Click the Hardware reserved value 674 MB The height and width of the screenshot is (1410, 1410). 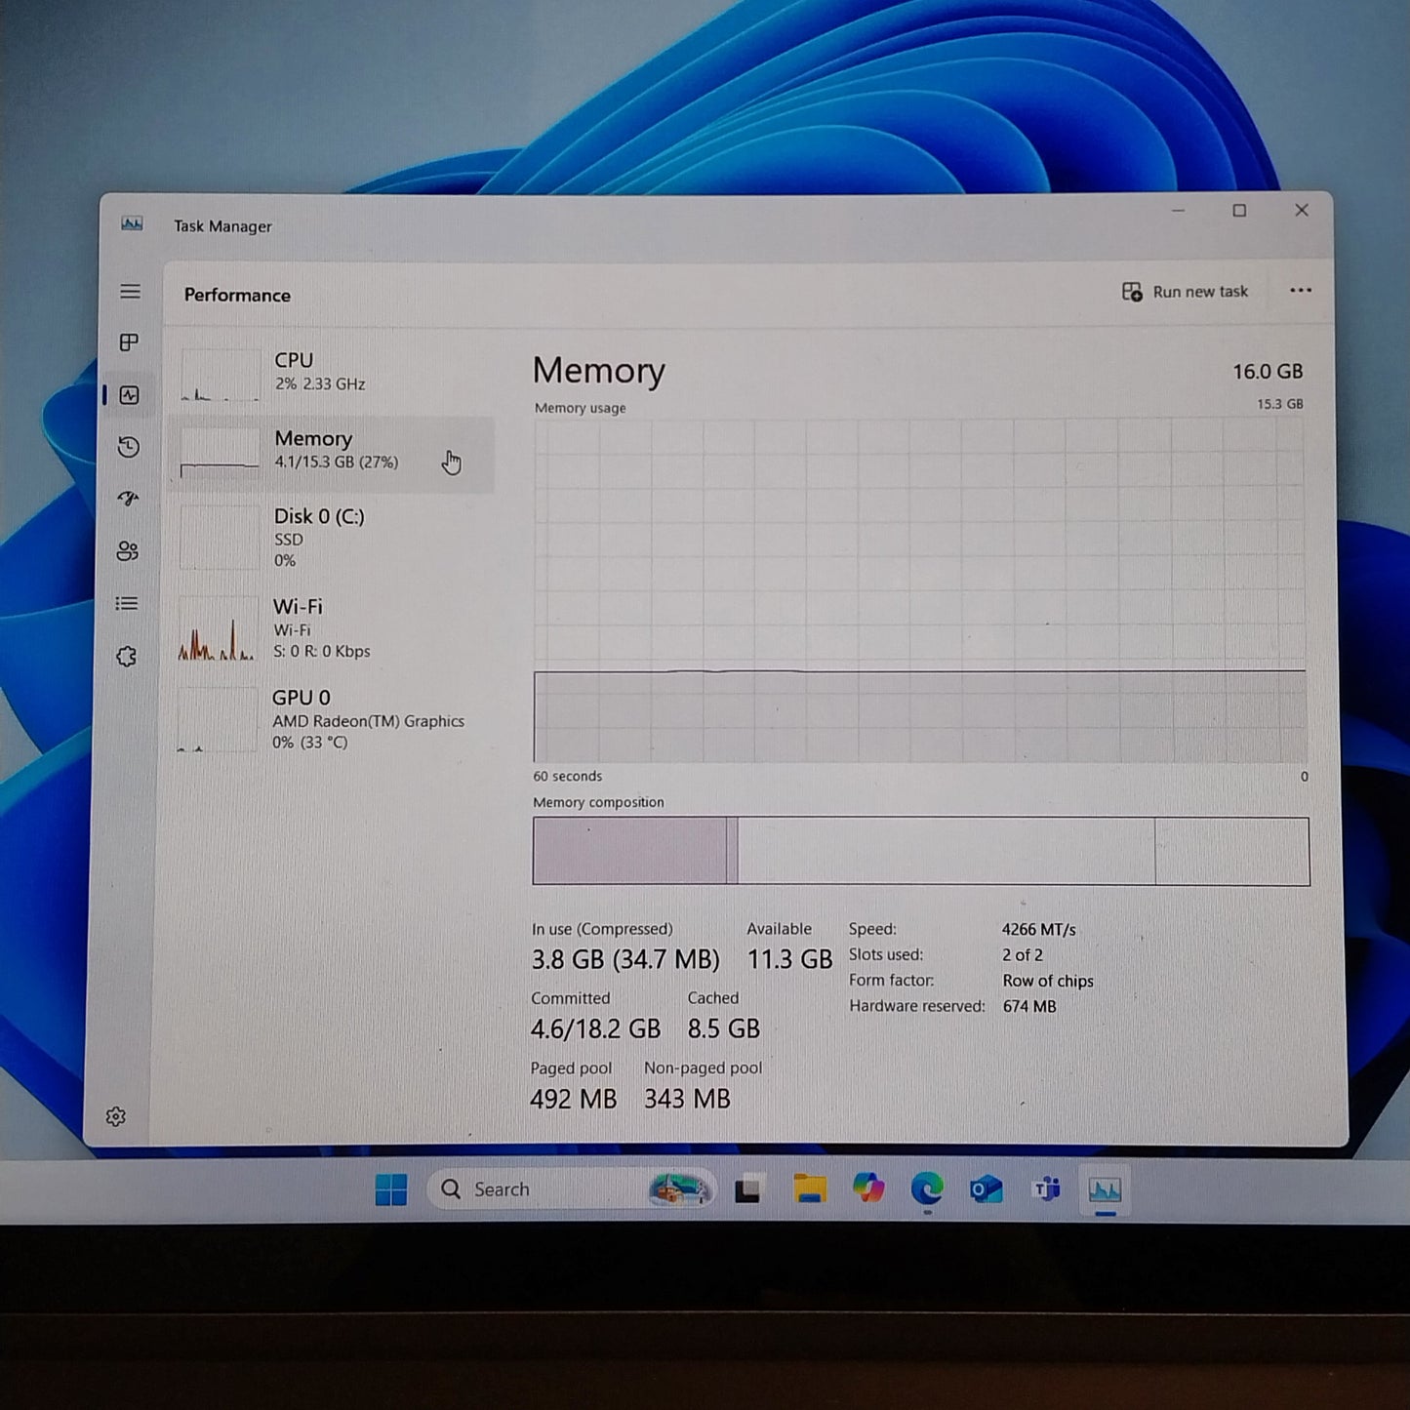(x=1029, y=1006)
